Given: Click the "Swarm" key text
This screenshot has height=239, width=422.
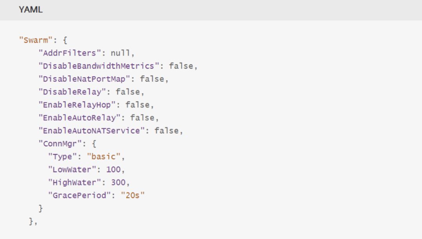Looking at the screenshot, I should (x=36, y=40).
